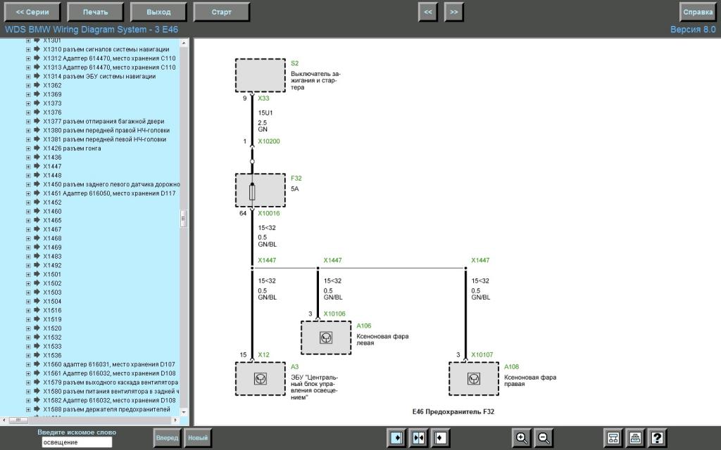Zoom in on the wiring diagram
This screenshot has height=450, width=721.
522,437
